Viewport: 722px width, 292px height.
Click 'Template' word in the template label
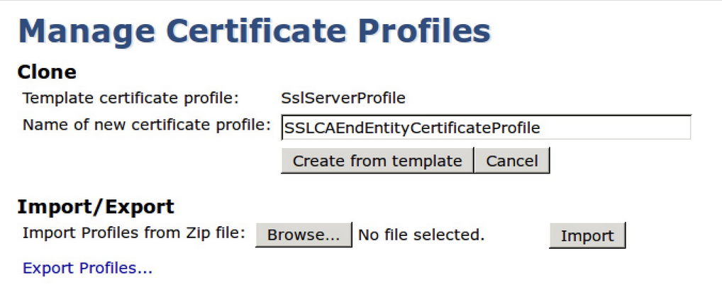54,98
